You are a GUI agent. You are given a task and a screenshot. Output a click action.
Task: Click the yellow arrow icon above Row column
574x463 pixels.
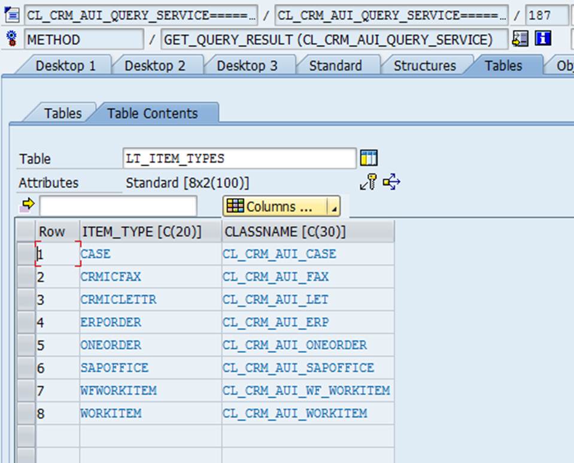28,205
